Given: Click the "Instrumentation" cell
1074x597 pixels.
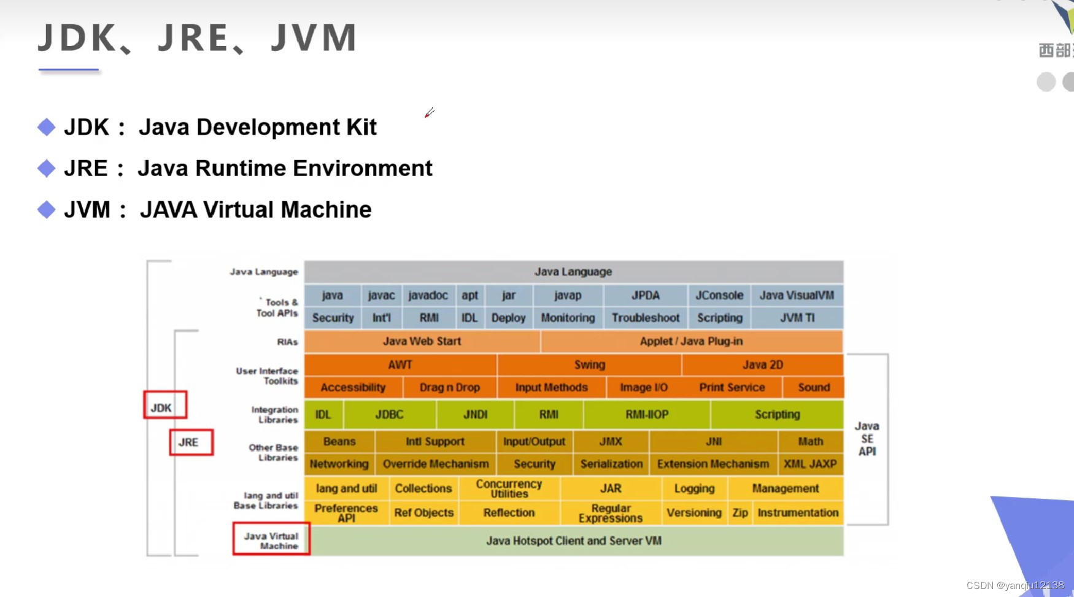Looking at the screenshot, I should click(x=798, y=513).
